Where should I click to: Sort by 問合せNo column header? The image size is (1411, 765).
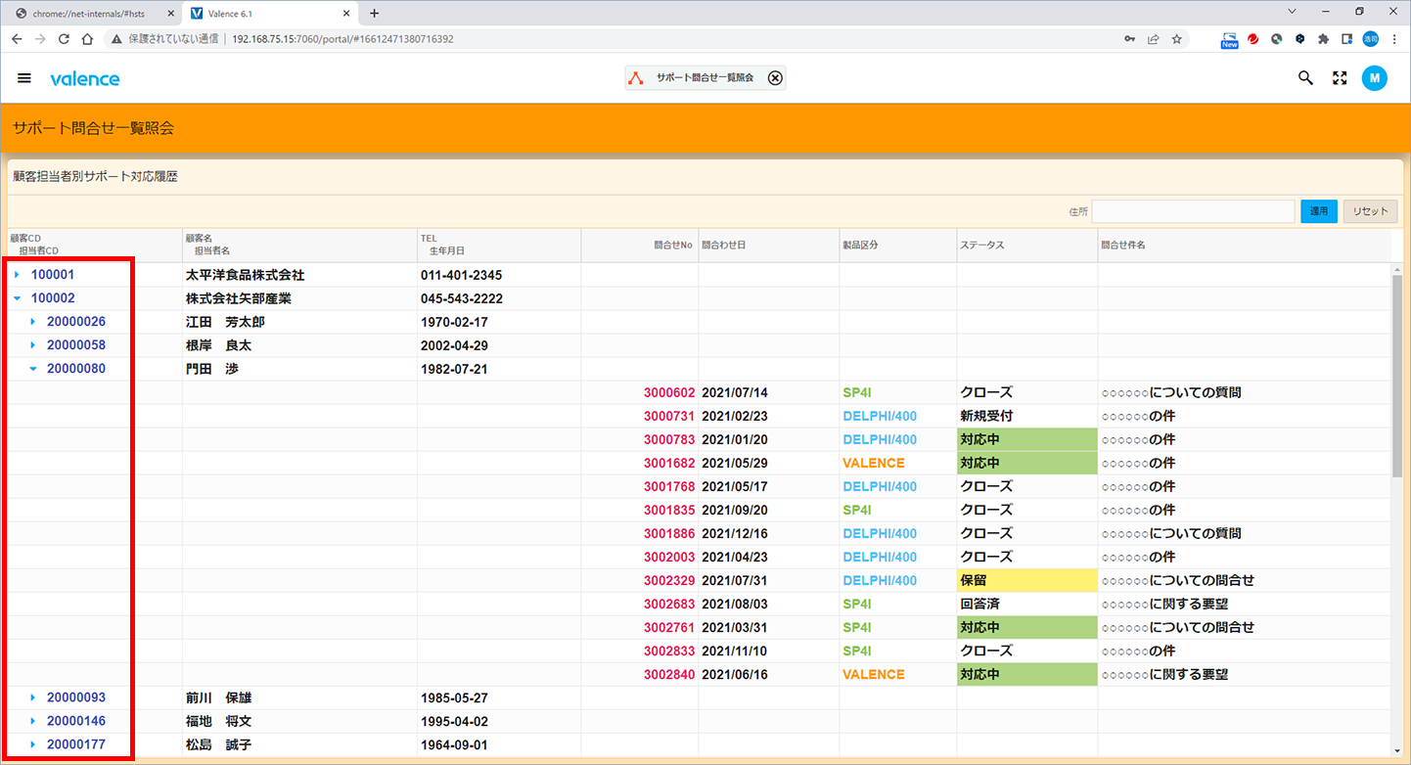pos(639,245)
